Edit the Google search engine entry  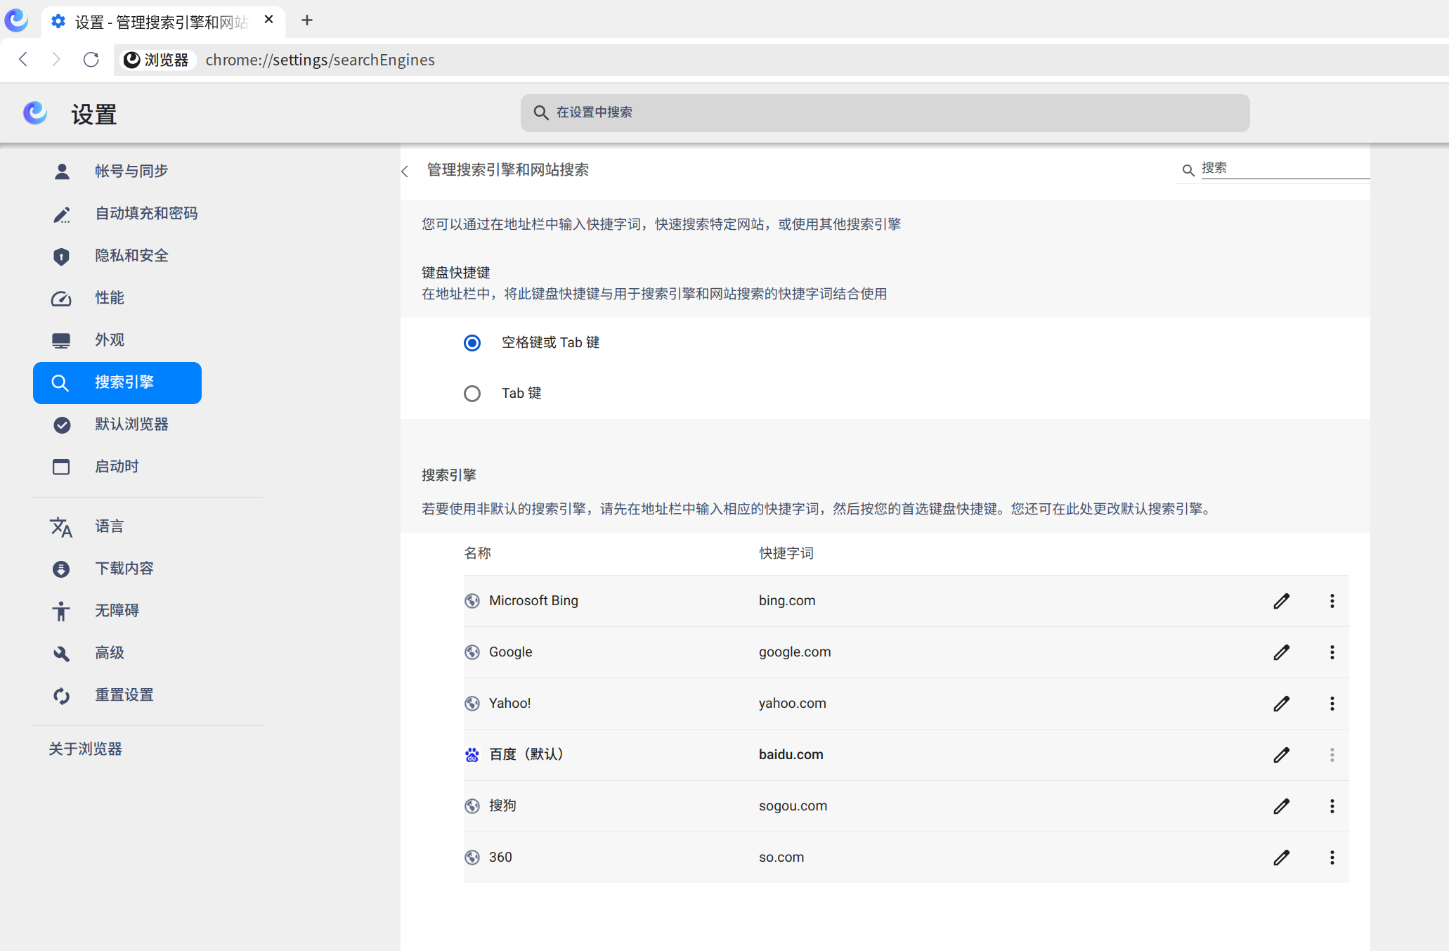pos(1281,652)
